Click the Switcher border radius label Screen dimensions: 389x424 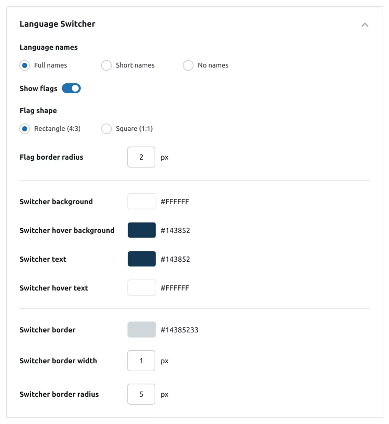coord(59,394)
